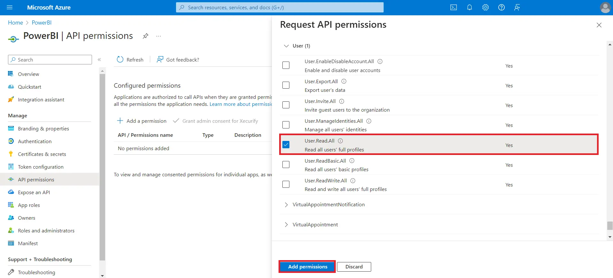This screenshot has height=278, width=613.
Task: Open Troubleshooting menu item
Action: pos(36,272)
